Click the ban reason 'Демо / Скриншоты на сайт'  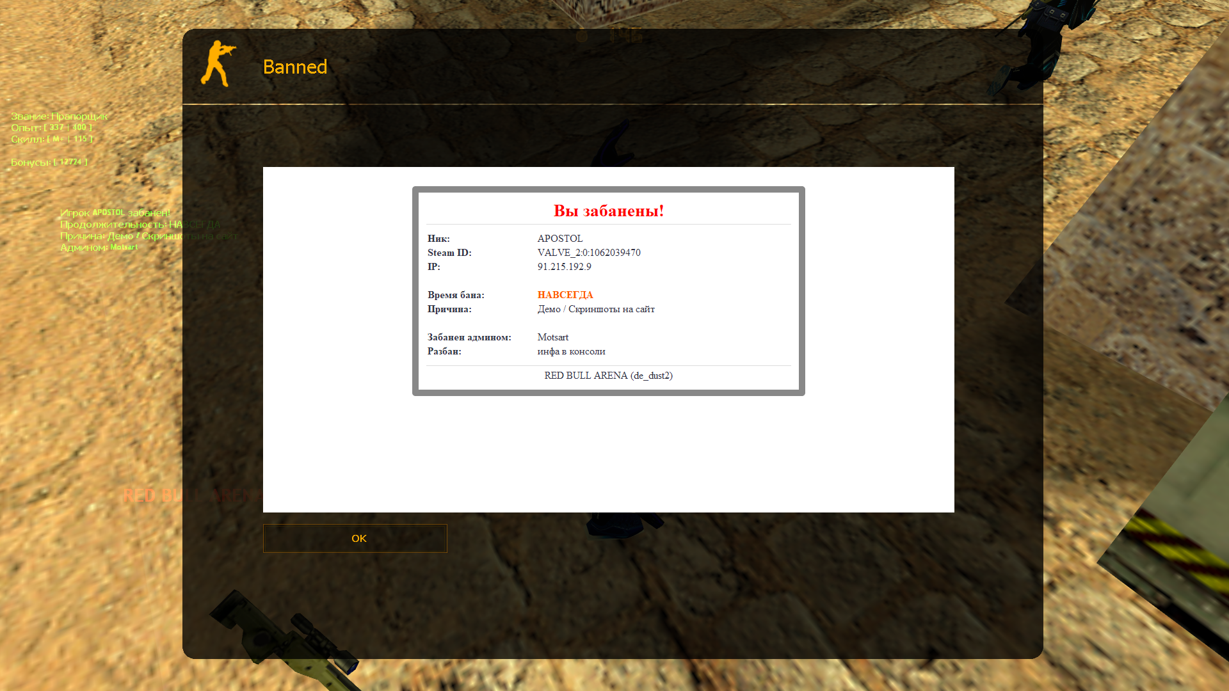(x=595, y=309)
